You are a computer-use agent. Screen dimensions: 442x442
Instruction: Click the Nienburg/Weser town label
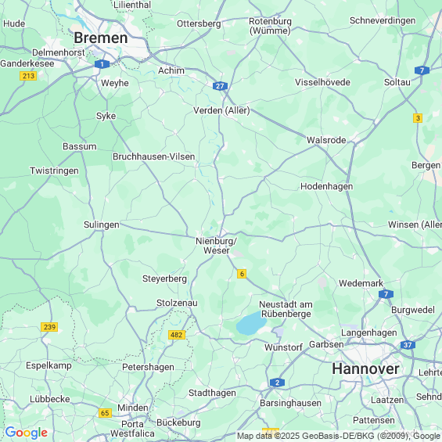coord(216,246)
